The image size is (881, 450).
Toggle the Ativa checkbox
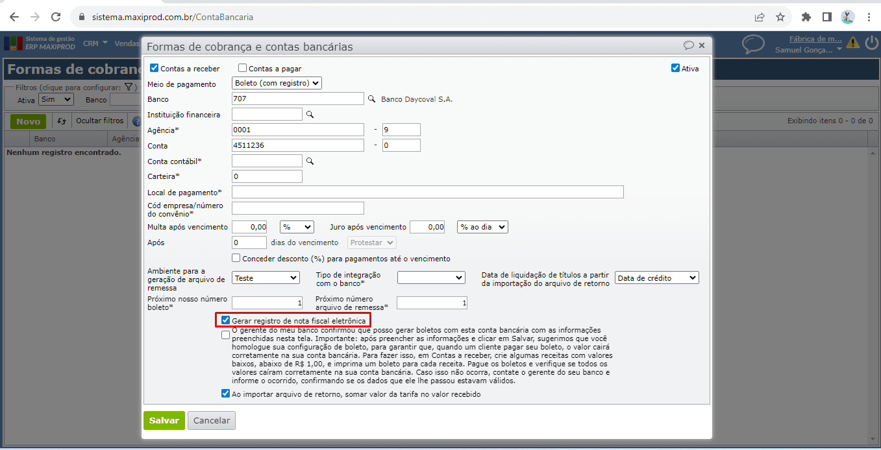(x=675, y=68)
